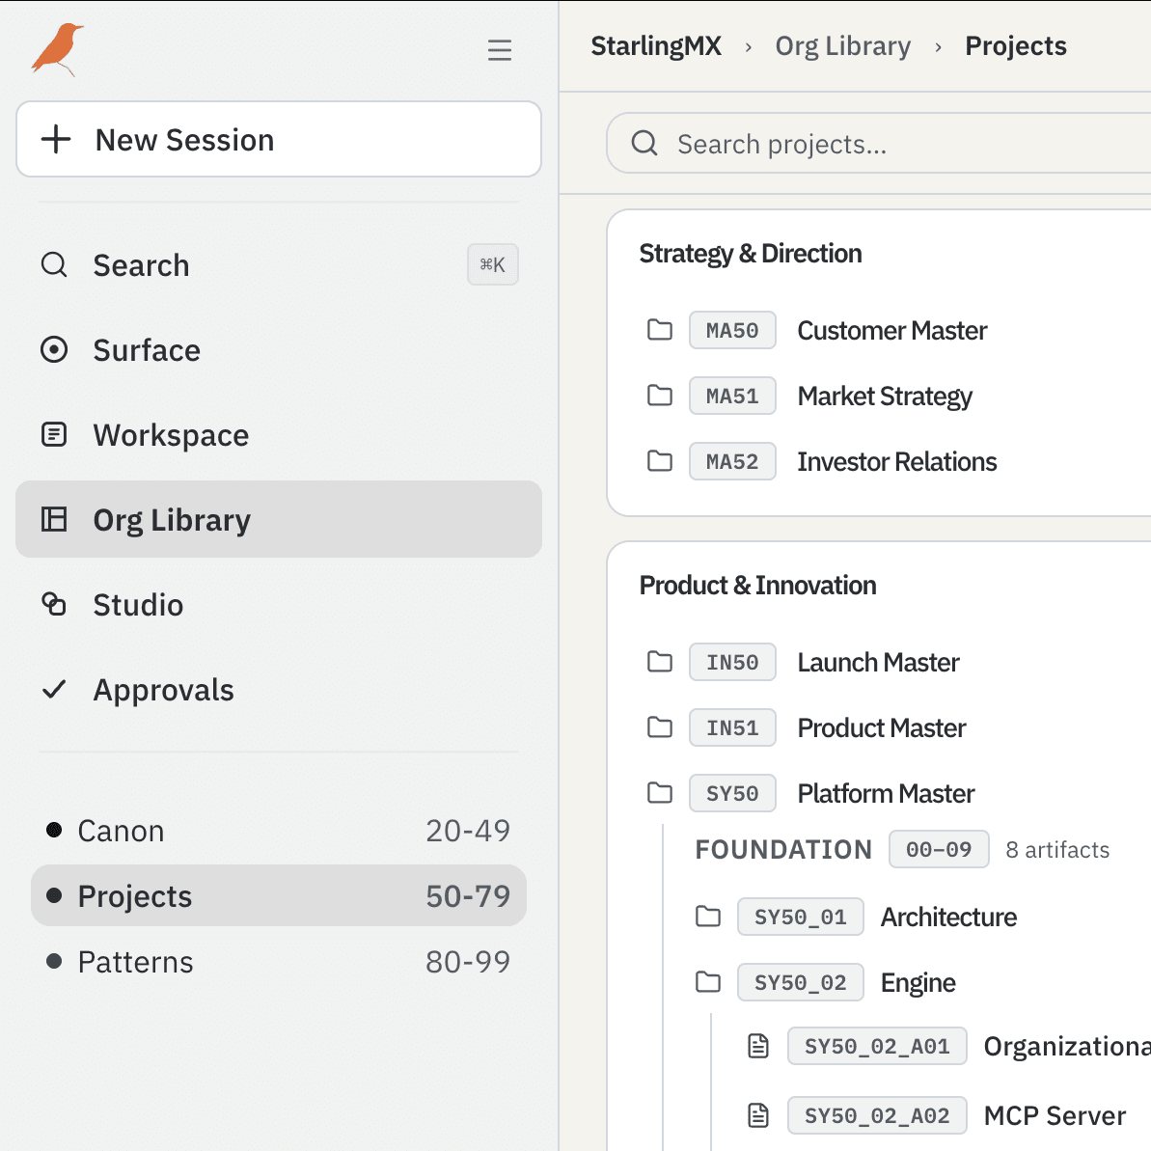Start a New Session
Image resolution: width=1151 pixels, height=1151 pixels.
click(x=279, y=139)
